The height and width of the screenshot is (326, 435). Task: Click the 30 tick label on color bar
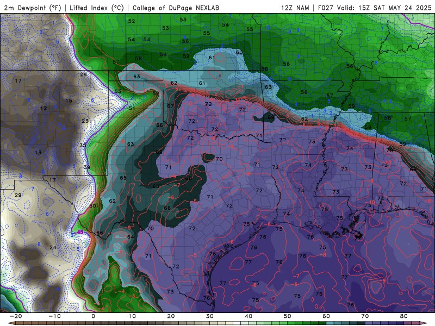(210, 316)
